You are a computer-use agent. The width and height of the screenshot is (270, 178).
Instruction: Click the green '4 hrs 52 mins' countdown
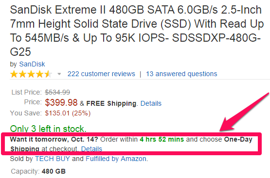[162, 139]
